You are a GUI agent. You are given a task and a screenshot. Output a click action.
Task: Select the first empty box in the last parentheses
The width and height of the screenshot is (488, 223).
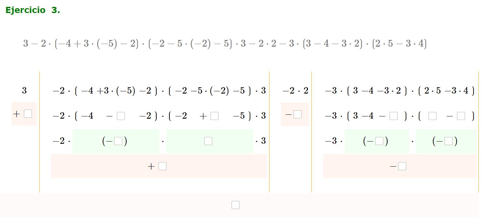pyautogui.click(x=432, y=116)
